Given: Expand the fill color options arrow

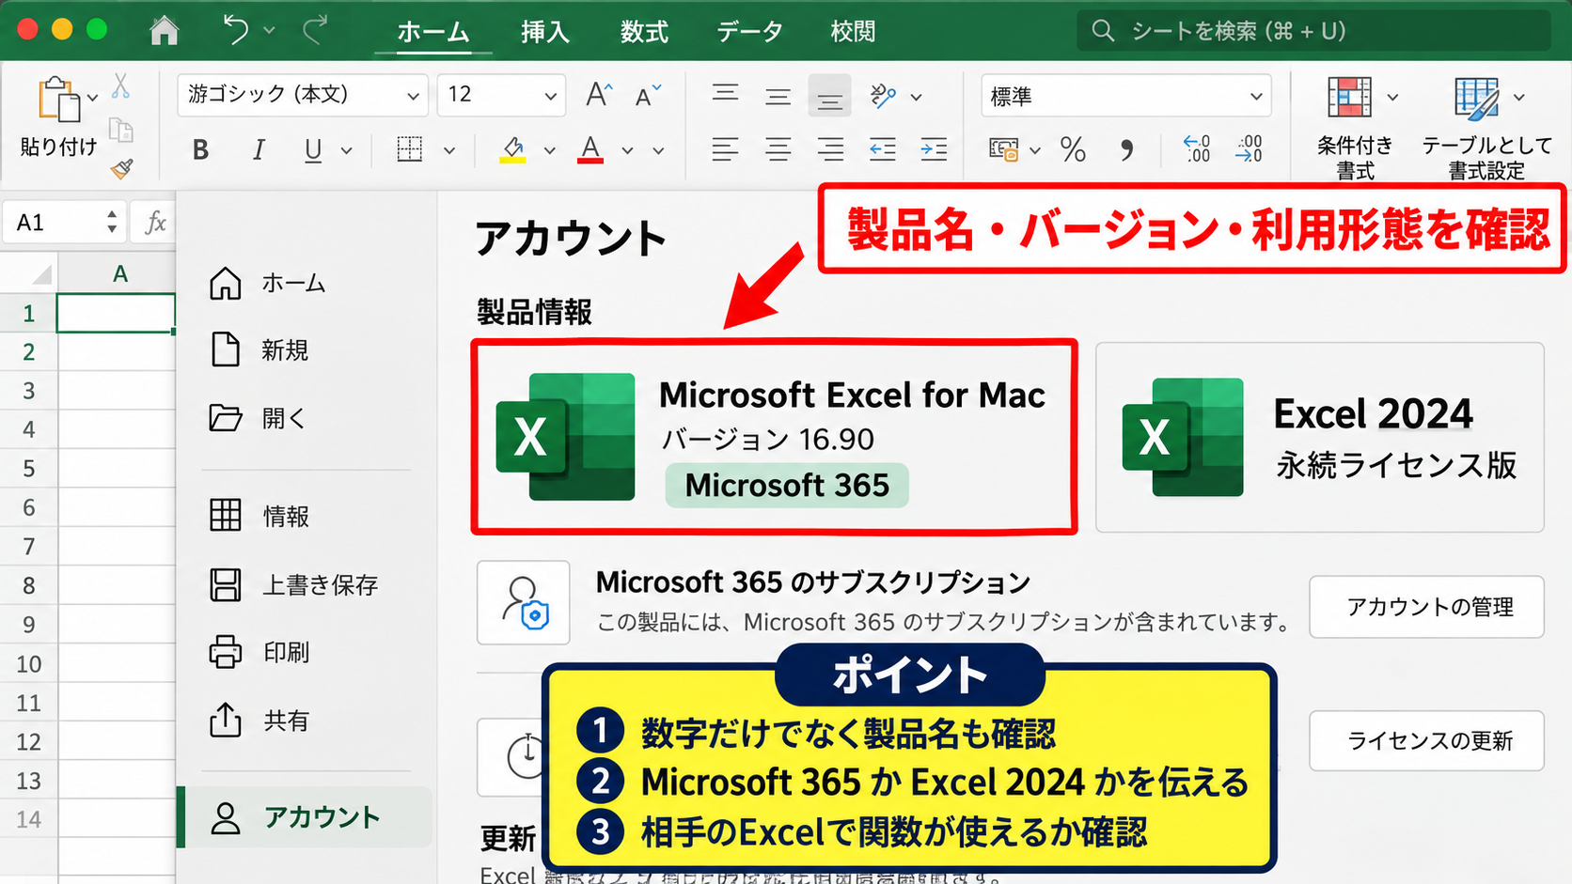Looking at the screenshot, I should click(x=550, y=150).
